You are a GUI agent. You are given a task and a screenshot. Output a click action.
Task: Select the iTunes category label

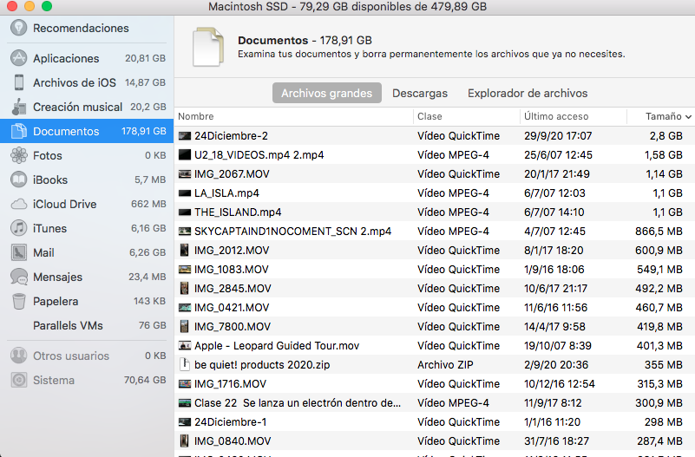(x=49, y=229)
